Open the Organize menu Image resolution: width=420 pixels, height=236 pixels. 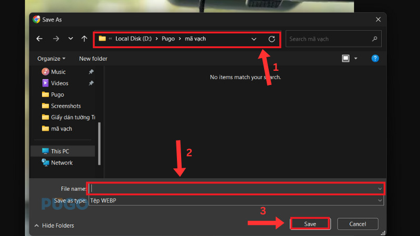[51, 59]
